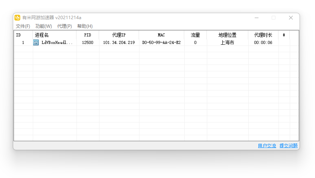Click the MAC column header
The height and width of the screenshot is (178, 315).
click(x=161, y=35)
